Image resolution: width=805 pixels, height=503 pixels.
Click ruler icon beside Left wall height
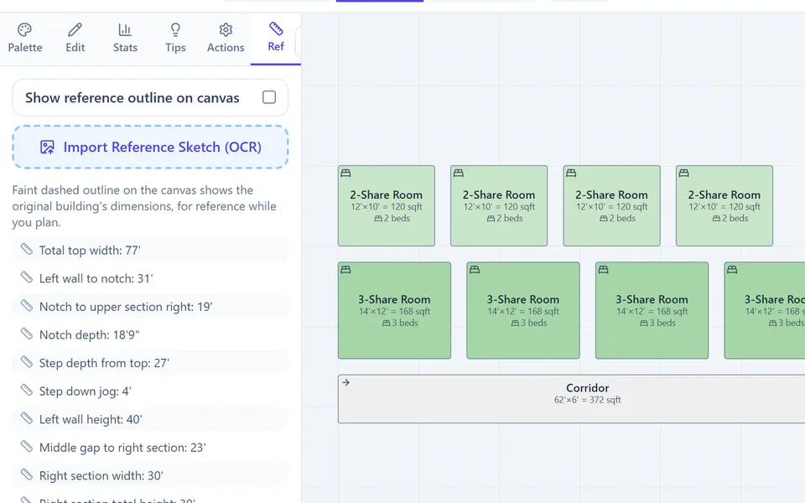pos(27,419)
